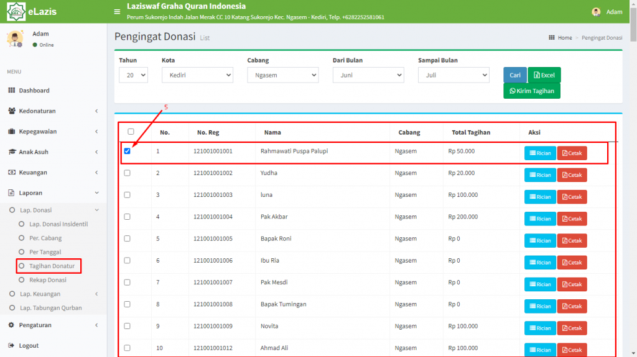
Task: Expand the Sampai Bulan dropdown showing Juli
Action: point(453,75)
